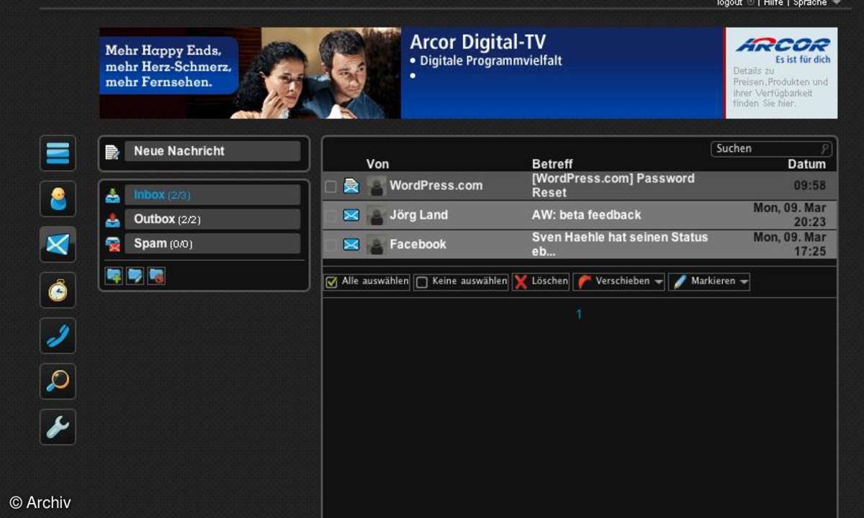Click into the Suchen search field

tap(765, 149)
